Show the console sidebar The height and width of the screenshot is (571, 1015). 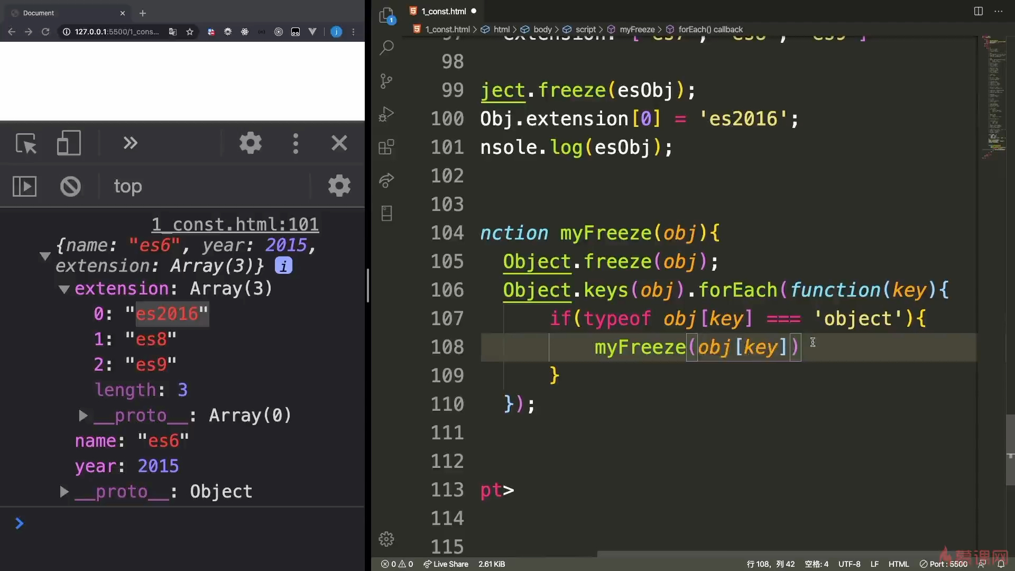click(24, 186)
